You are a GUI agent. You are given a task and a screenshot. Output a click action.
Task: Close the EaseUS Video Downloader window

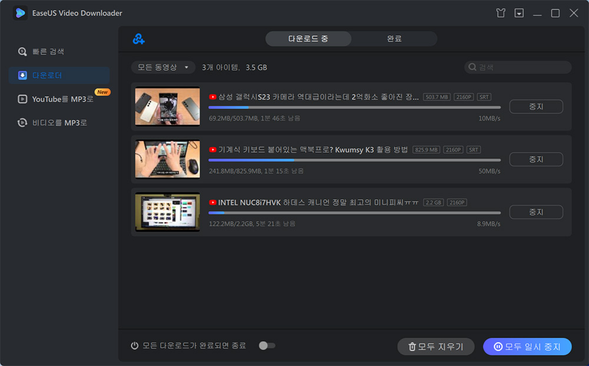point(574,13)
